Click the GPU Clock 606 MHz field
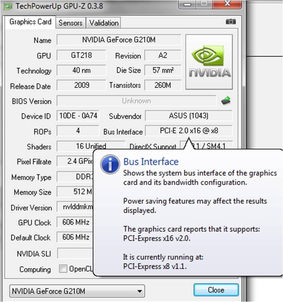 [75, 222]
